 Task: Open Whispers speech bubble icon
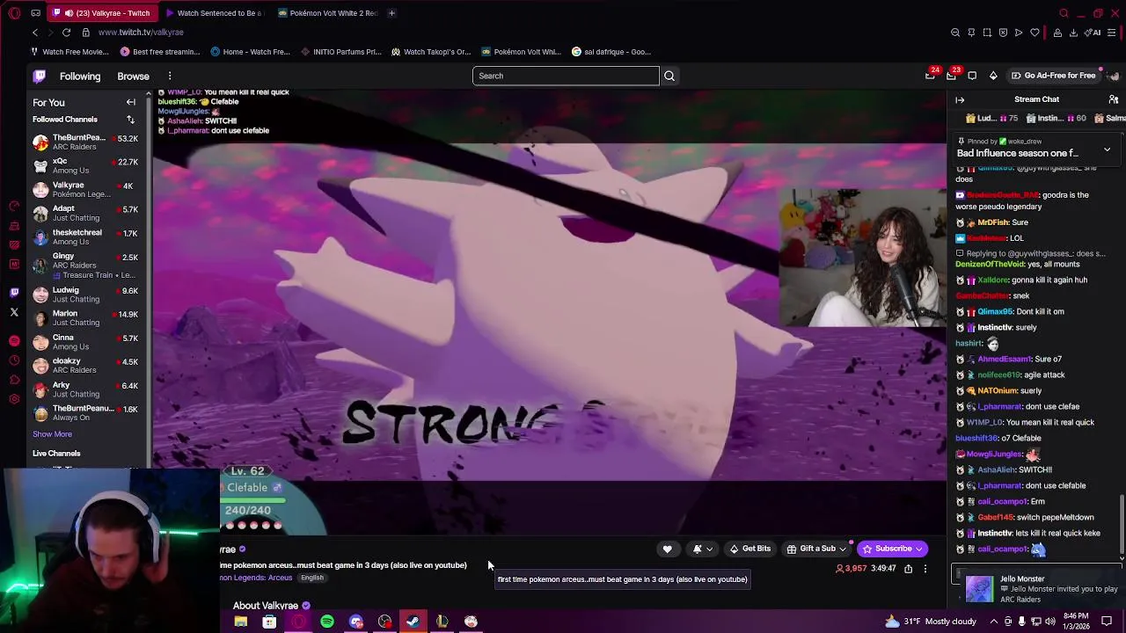coord(972,76)
